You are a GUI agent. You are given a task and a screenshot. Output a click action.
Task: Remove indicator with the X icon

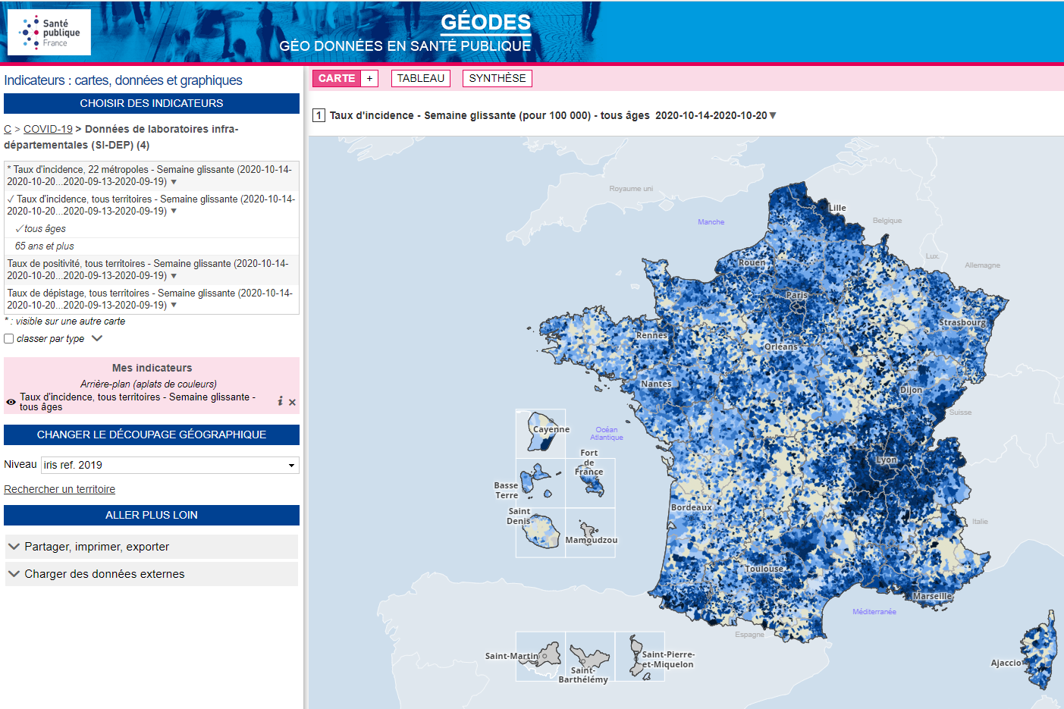coord(292,403)
